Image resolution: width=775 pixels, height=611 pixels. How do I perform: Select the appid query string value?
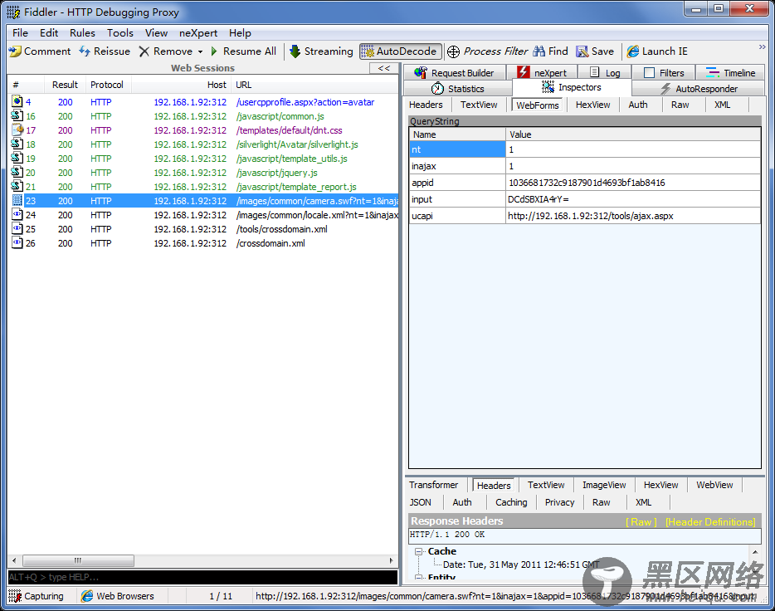(633, 183)
